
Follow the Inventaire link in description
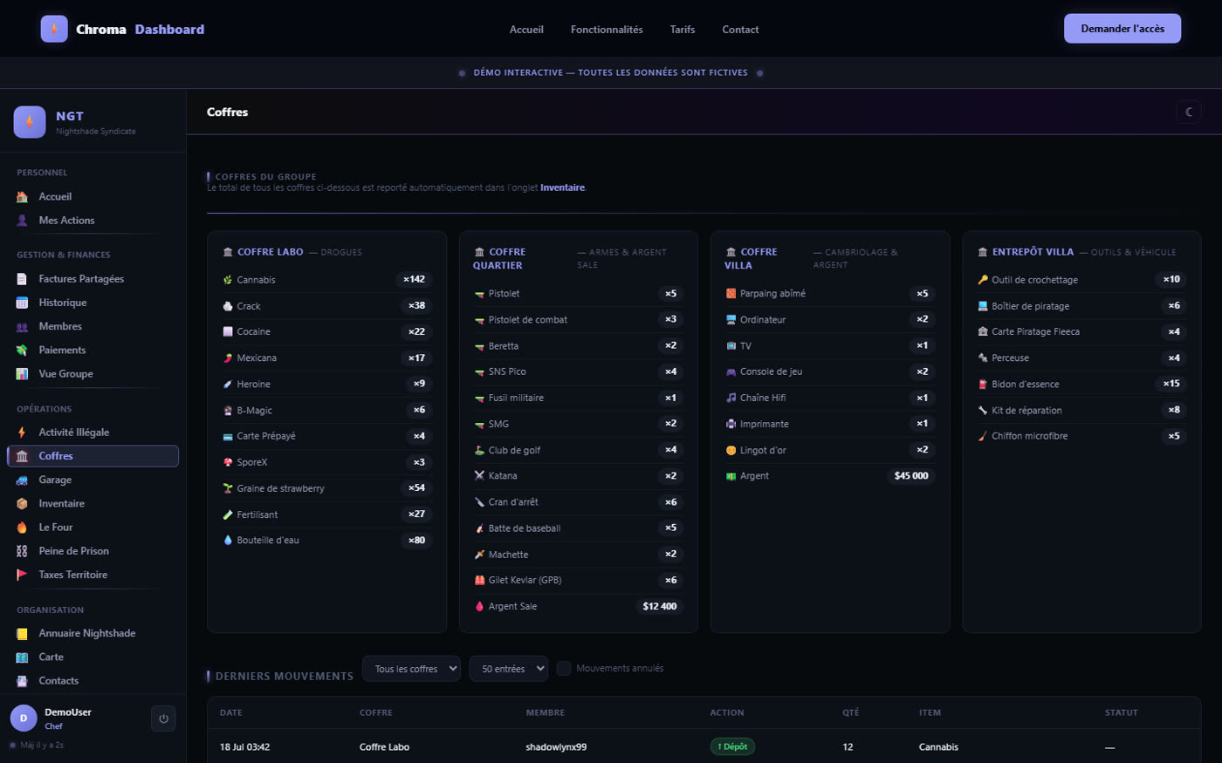click(x=562, y=187)
